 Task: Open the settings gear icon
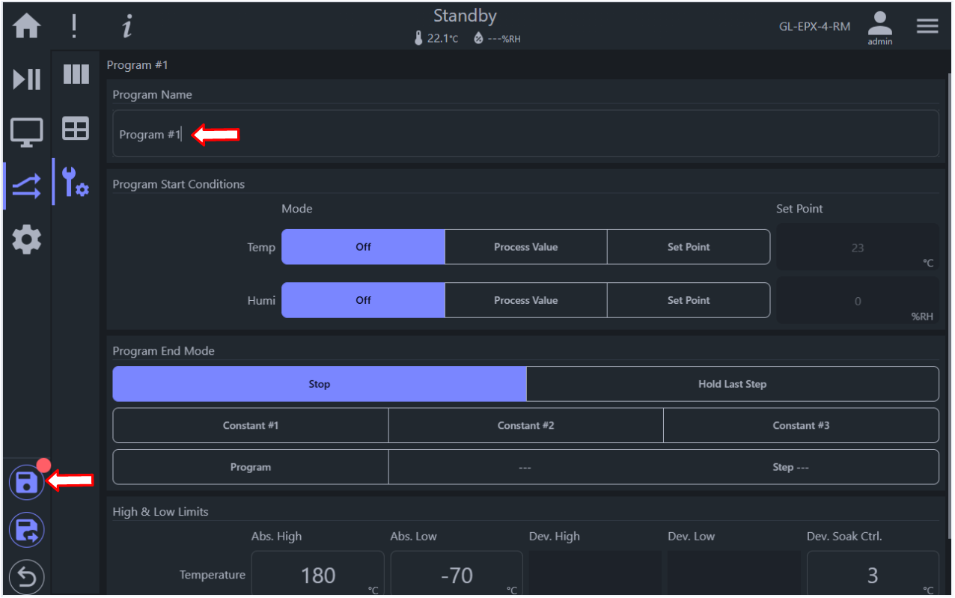click(x=27, y=240)
